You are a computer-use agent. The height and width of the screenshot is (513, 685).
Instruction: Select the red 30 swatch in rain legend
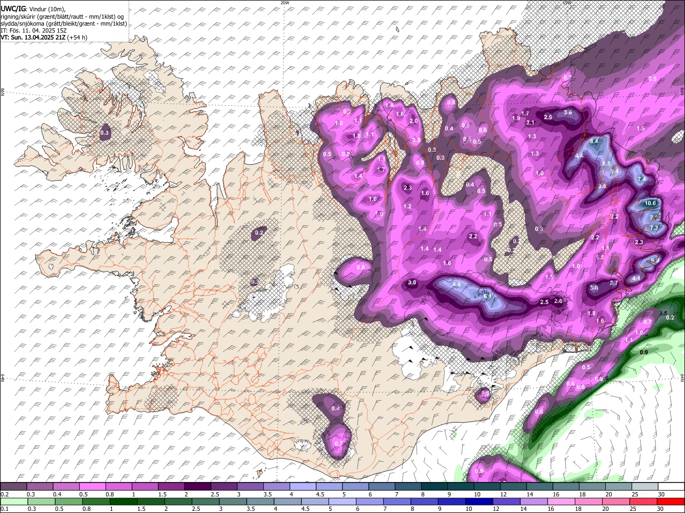click(x=671, y=501)
